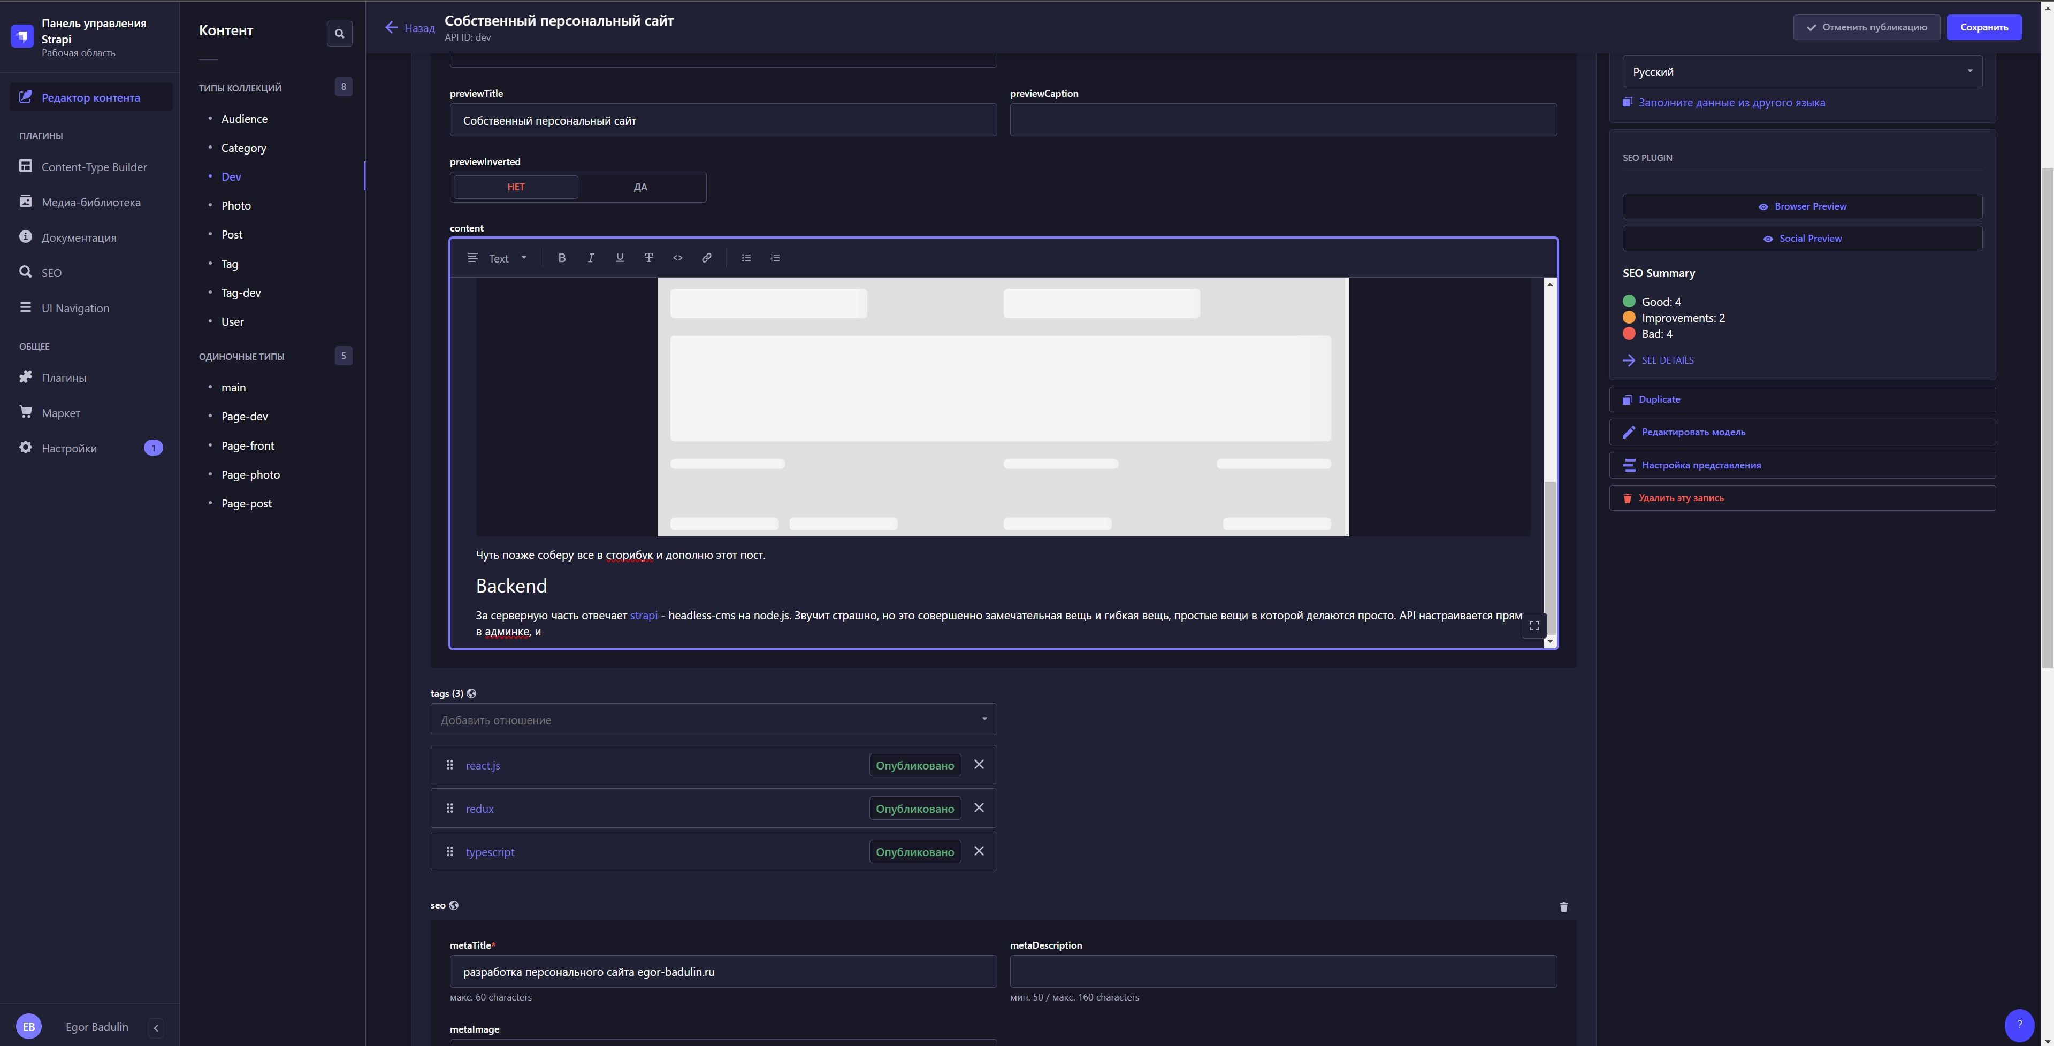Open SEE DETAILS in SEO Summary
2054x1046 pixels.
(x=1667, y=359)
